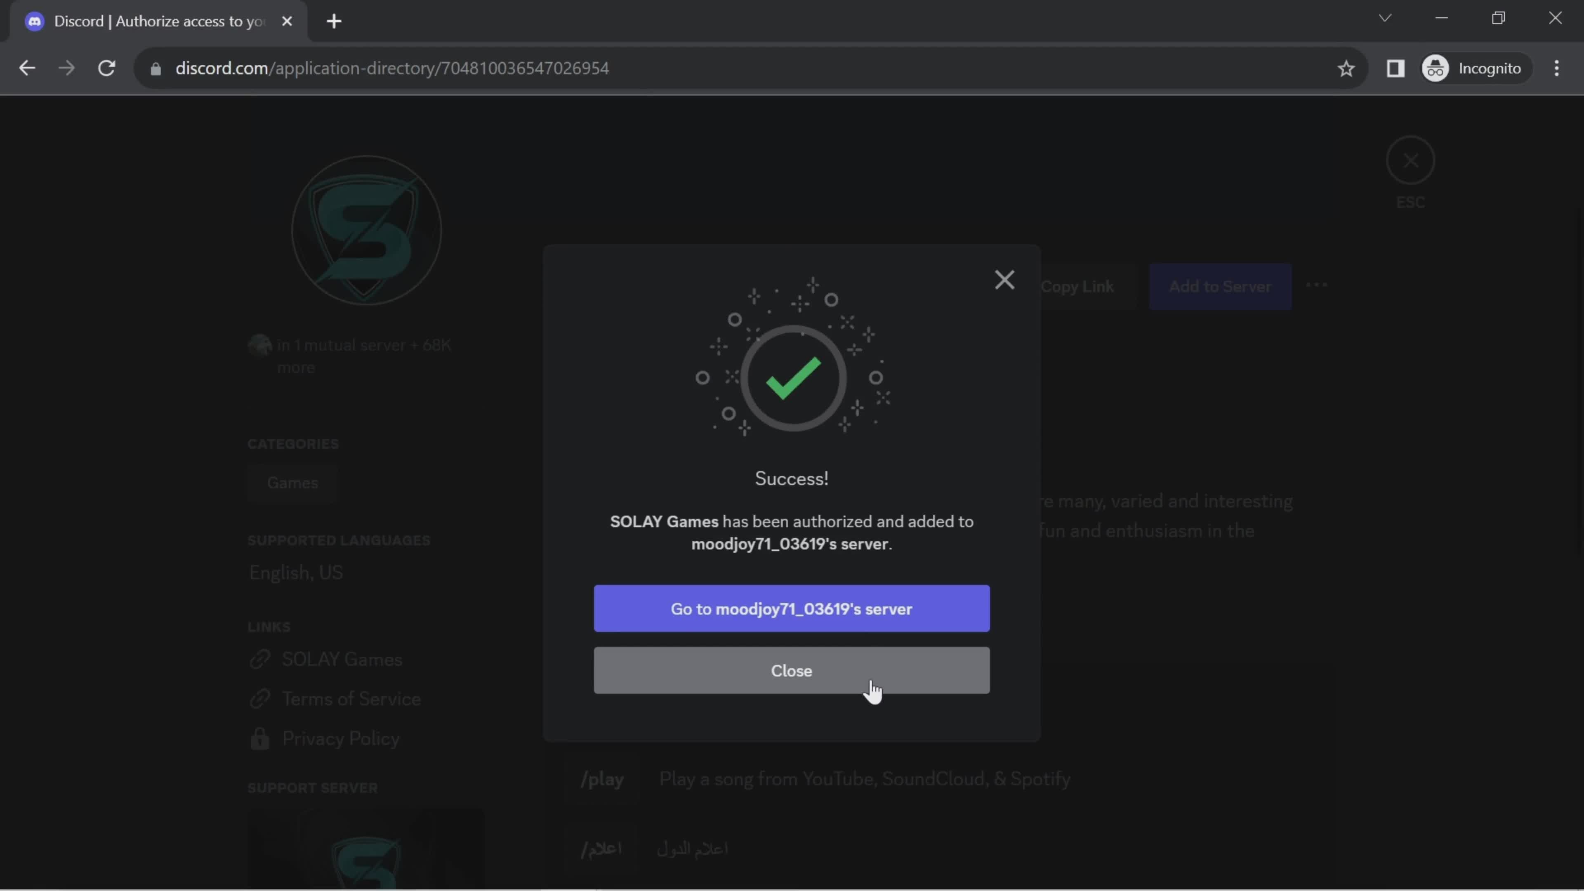Click the X dismiss button on modal
Image resolution: width=1584 pixels, height=891 pixels.
[x=1004, y=280]
